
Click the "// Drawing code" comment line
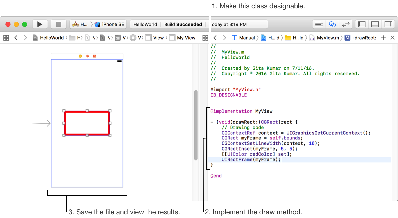pyautogui.click(x=243, y=127)
